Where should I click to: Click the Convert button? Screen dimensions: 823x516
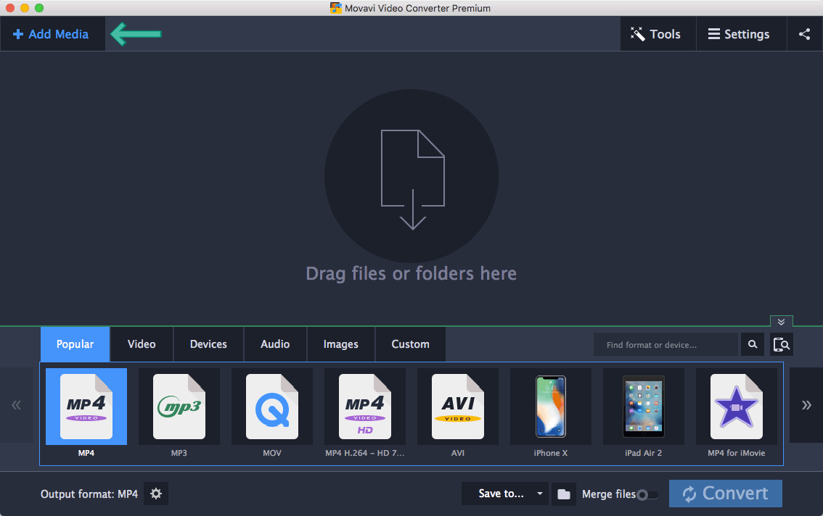725,494
